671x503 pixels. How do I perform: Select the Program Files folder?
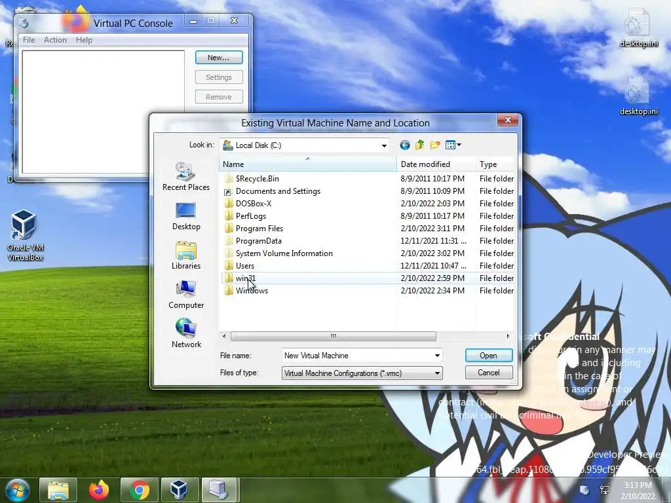(259, 228)
